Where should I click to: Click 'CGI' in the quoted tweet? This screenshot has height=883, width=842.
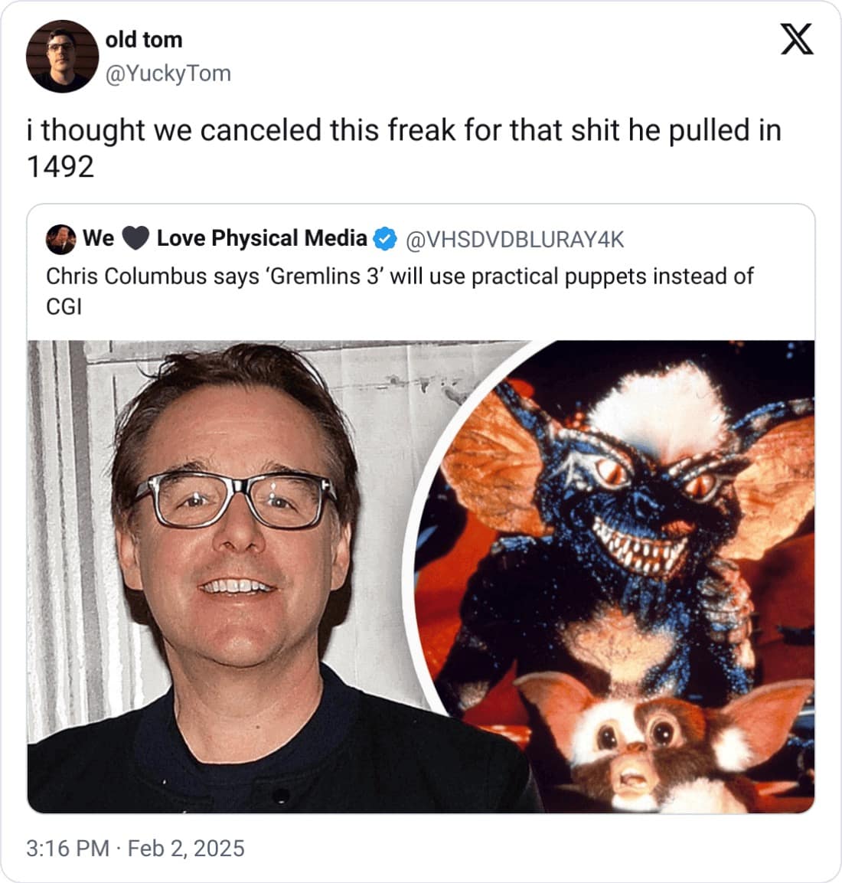(x=64, y=307)
